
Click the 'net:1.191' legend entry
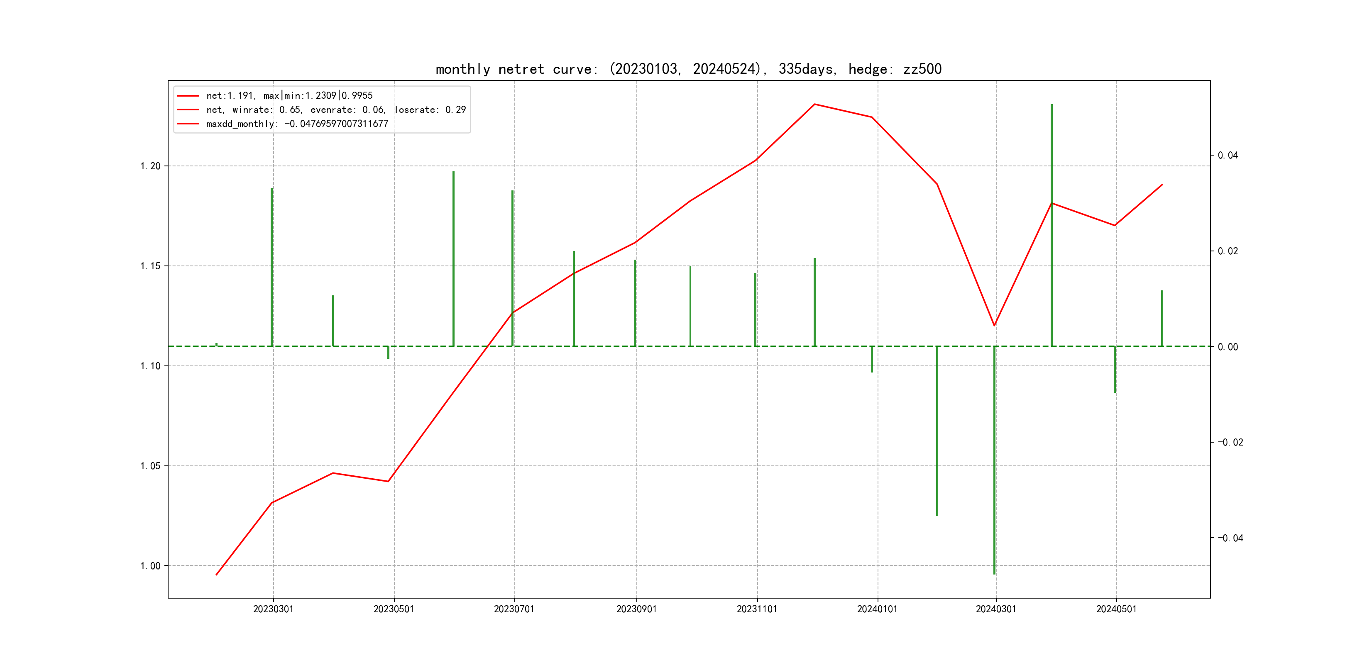click(289, 95)
